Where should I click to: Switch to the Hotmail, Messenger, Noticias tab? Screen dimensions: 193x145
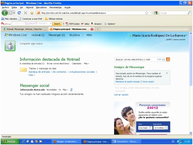tap(25, 29)
